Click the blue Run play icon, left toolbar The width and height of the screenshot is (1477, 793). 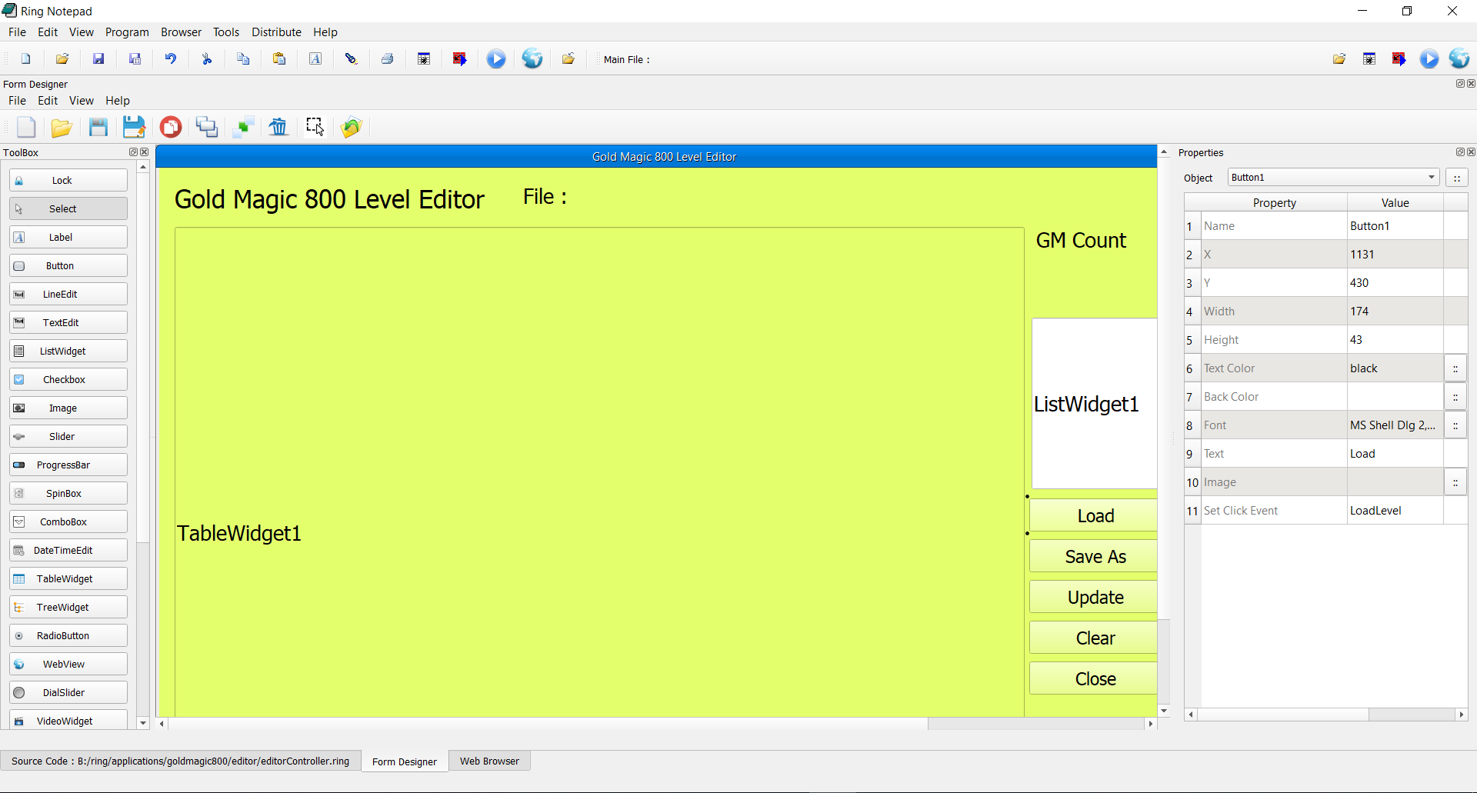[496, 59]
